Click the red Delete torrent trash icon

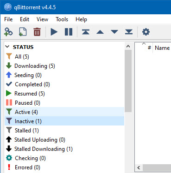click(37, 32)
